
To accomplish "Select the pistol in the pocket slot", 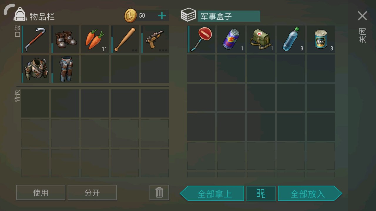I will tap(155, 39).
